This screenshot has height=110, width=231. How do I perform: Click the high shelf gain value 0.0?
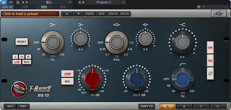point(182,57)
